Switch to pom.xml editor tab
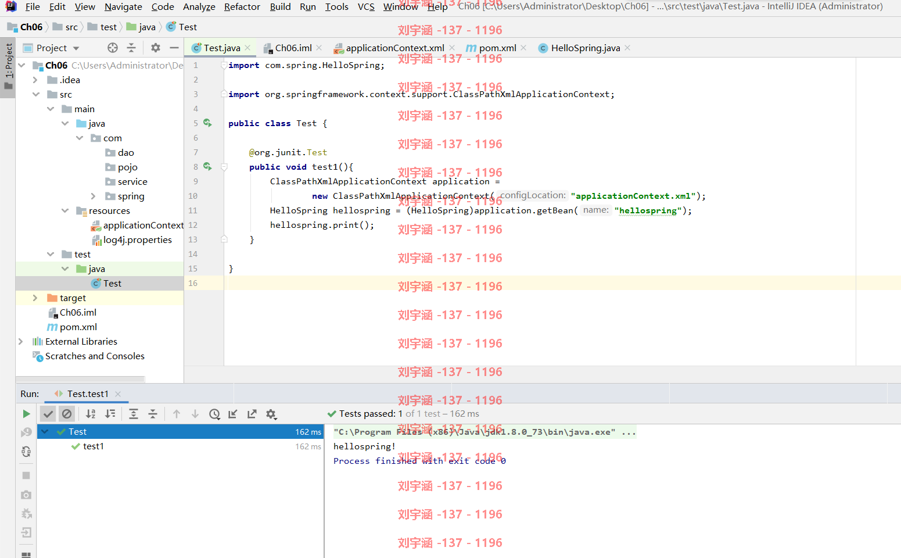 click(x=497, y=48)
